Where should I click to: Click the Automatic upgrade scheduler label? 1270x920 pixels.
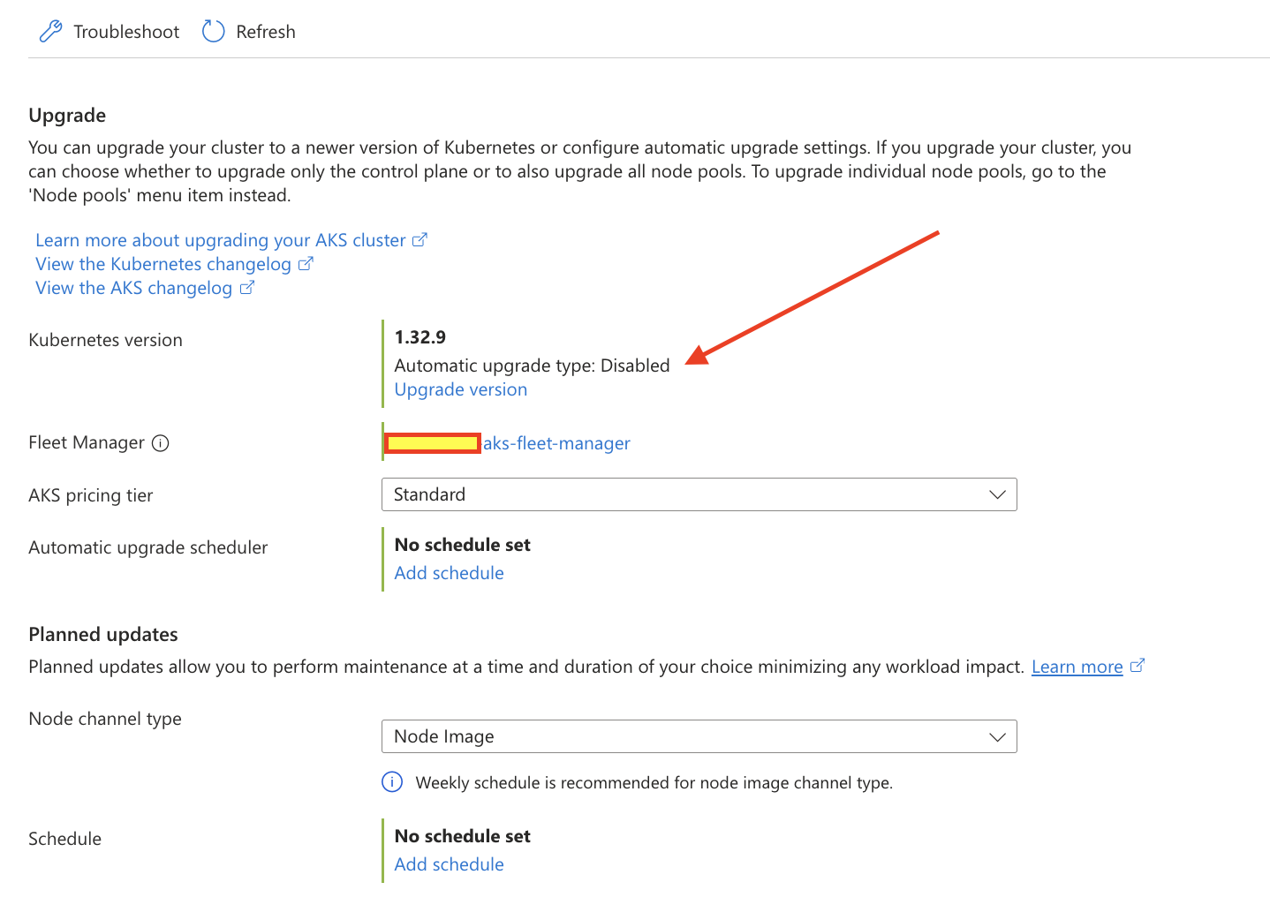[x=148, y=547]
